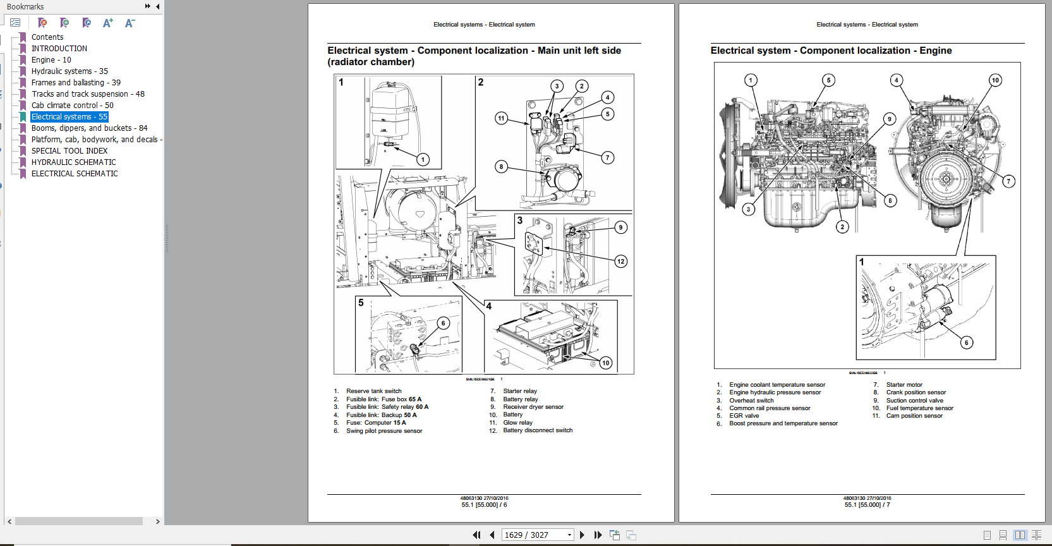The width and height of the screenshot is (1052, 546).
Task: Go to the next page arrow
Action: point(583,535)
